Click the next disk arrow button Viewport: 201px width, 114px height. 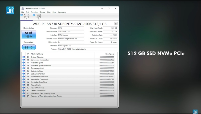click(x=116, y=24)
